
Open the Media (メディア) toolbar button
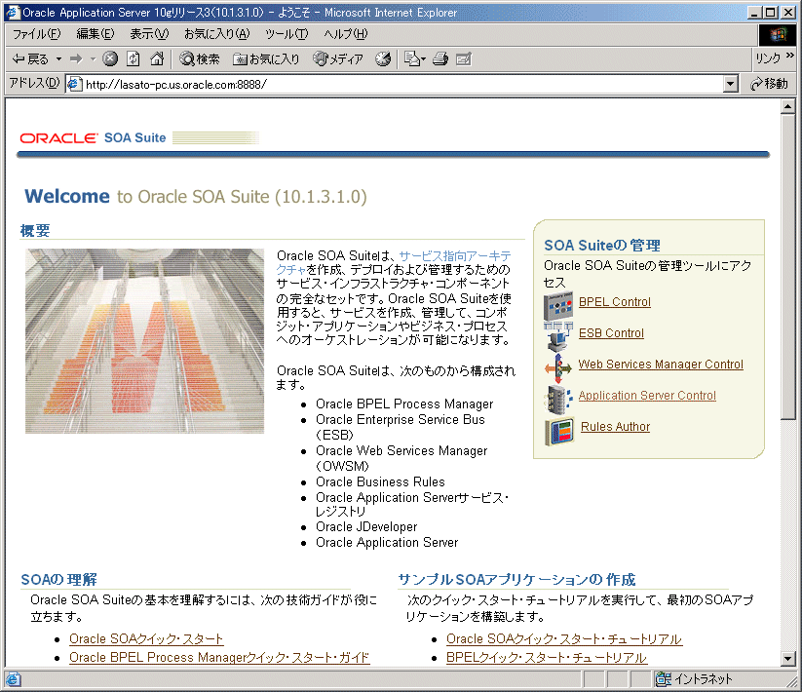(338, 59)
